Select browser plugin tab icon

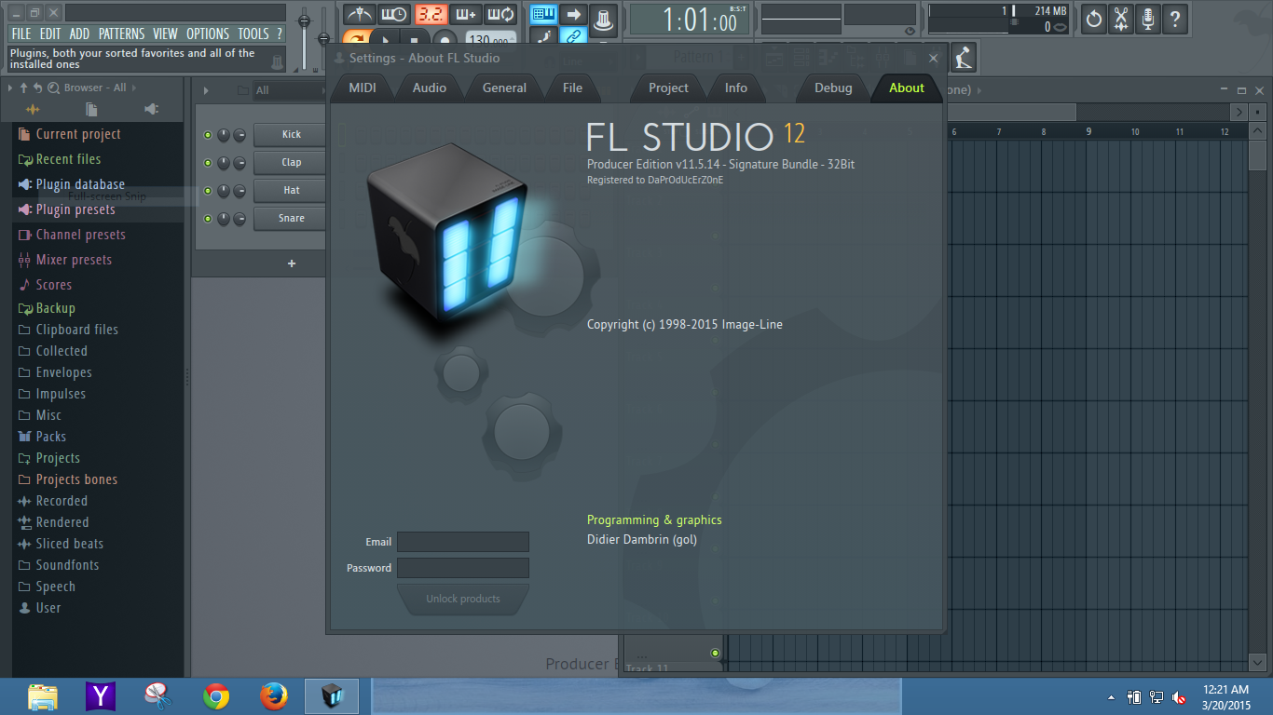pyautogui.click(x=151, y=110)
